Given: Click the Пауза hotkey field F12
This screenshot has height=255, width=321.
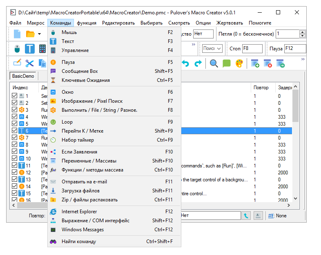Looking at the screenshot, I should (x=295, y=49).
